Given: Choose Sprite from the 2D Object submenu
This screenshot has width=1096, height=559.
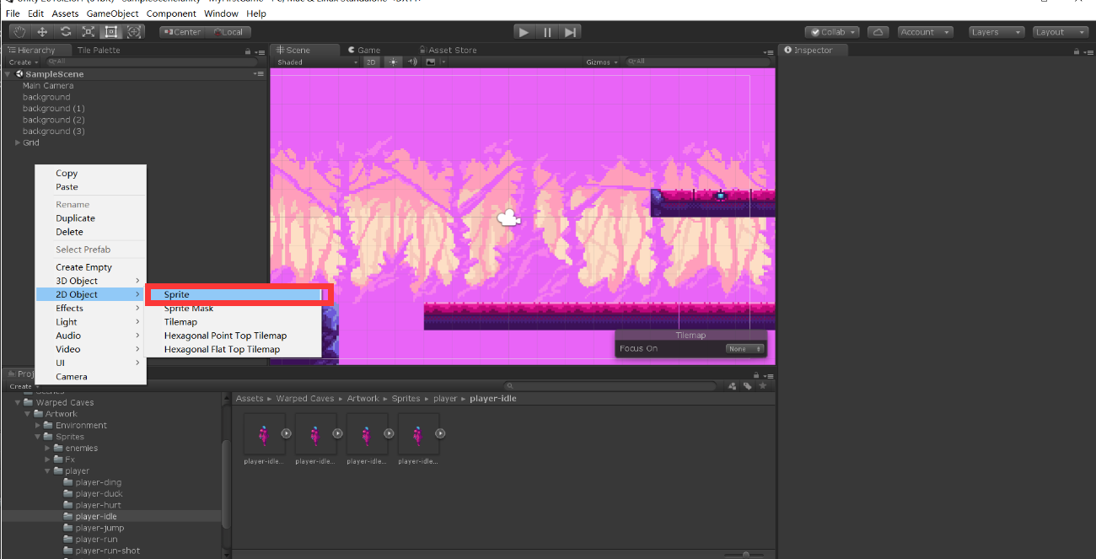Looking at the screenshot, I should pyautogui.click(x=176, y=294).
